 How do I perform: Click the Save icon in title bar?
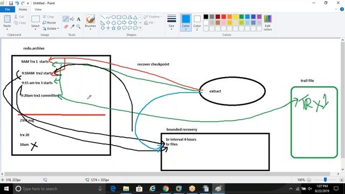tap(11, 3)
